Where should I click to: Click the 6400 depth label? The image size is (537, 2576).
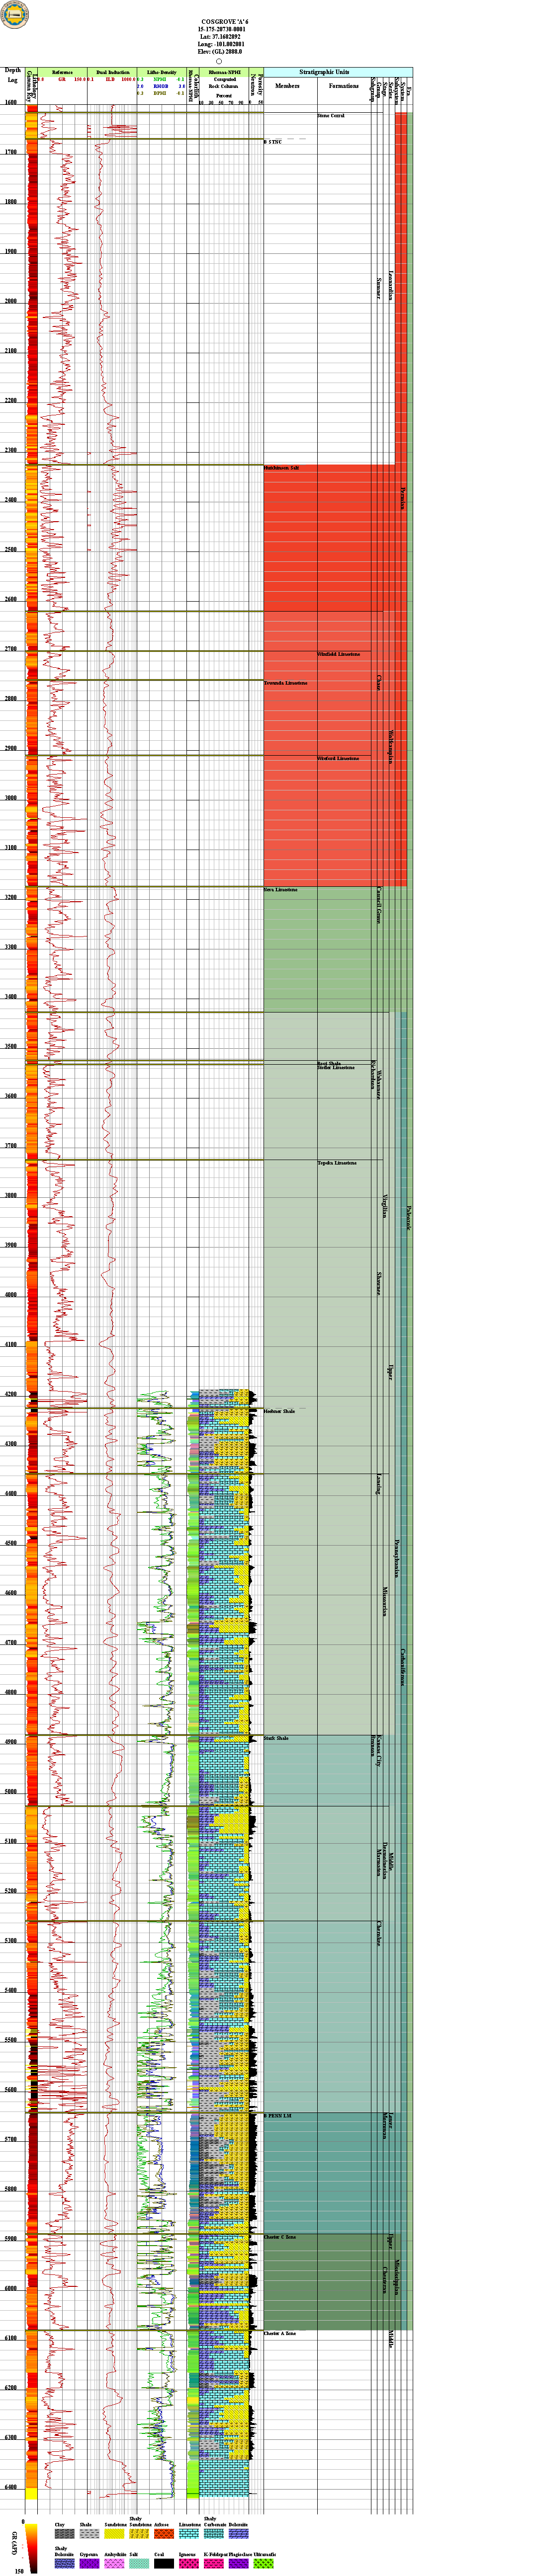[x=11, y=2487]
